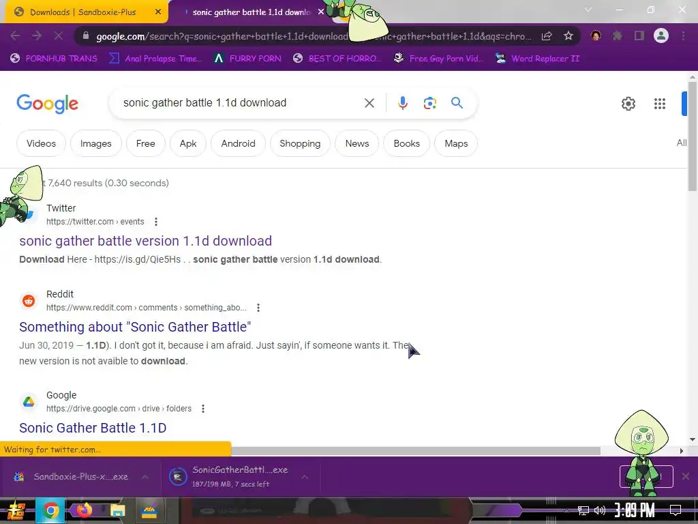
Task: Select the sonic gather battle search tab
Action: pos(252,12)
